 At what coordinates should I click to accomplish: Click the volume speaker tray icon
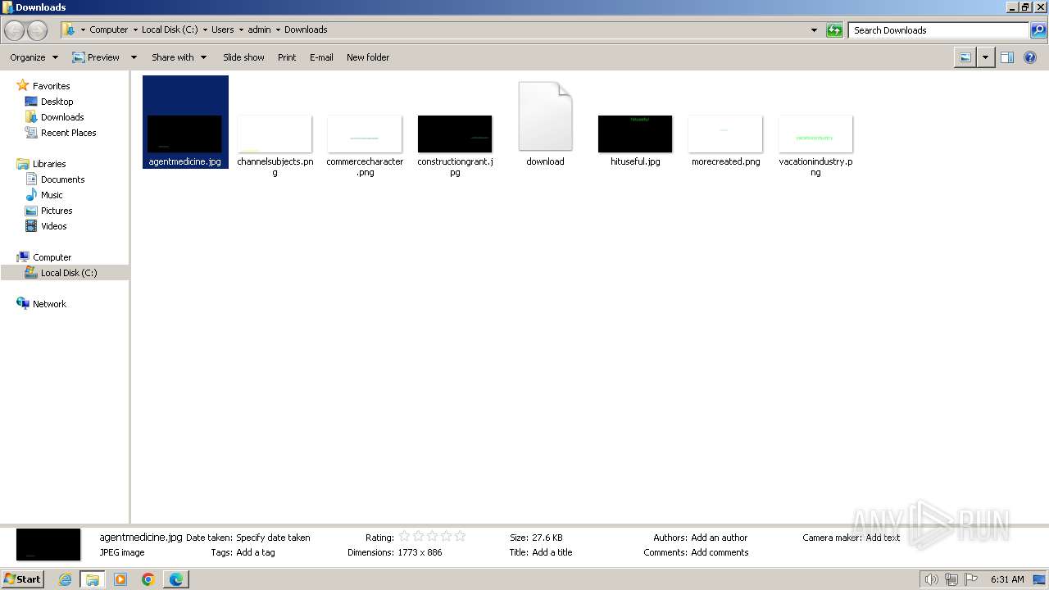pos(931,579)
